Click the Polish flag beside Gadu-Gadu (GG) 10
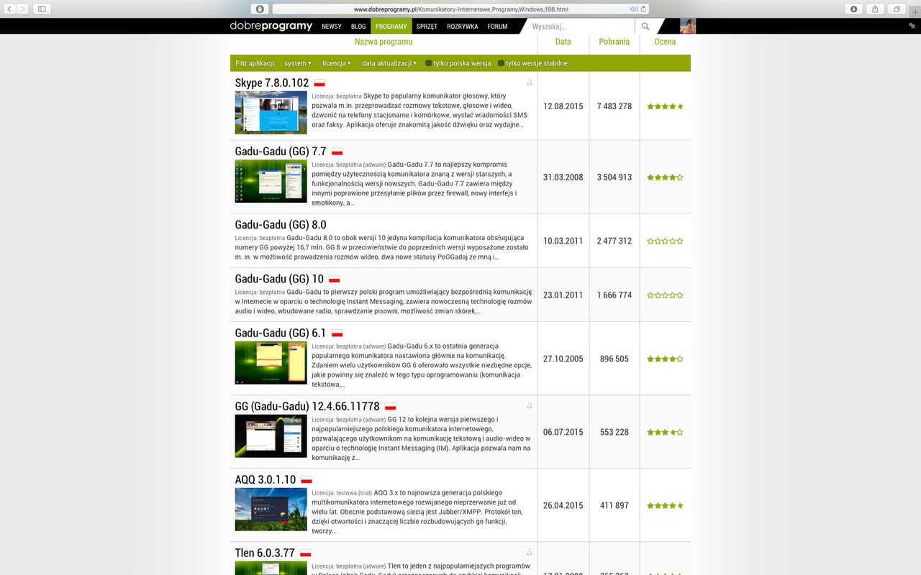 (x=334, y=279)
